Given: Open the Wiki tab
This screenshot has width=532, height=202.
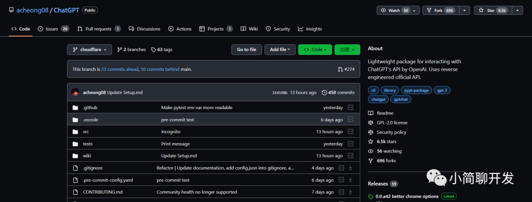Looking at the screenshot, I should click(x=249, y=29).
